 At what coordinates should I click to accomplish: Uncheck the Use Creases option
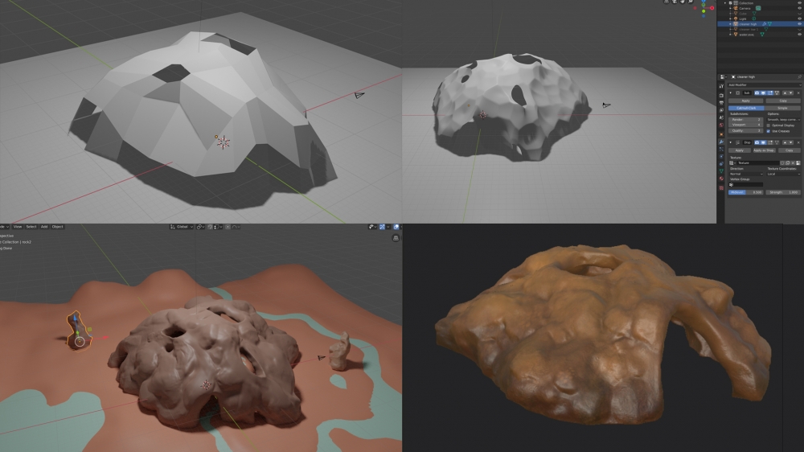pyautogui.click(x=769, y=131)
